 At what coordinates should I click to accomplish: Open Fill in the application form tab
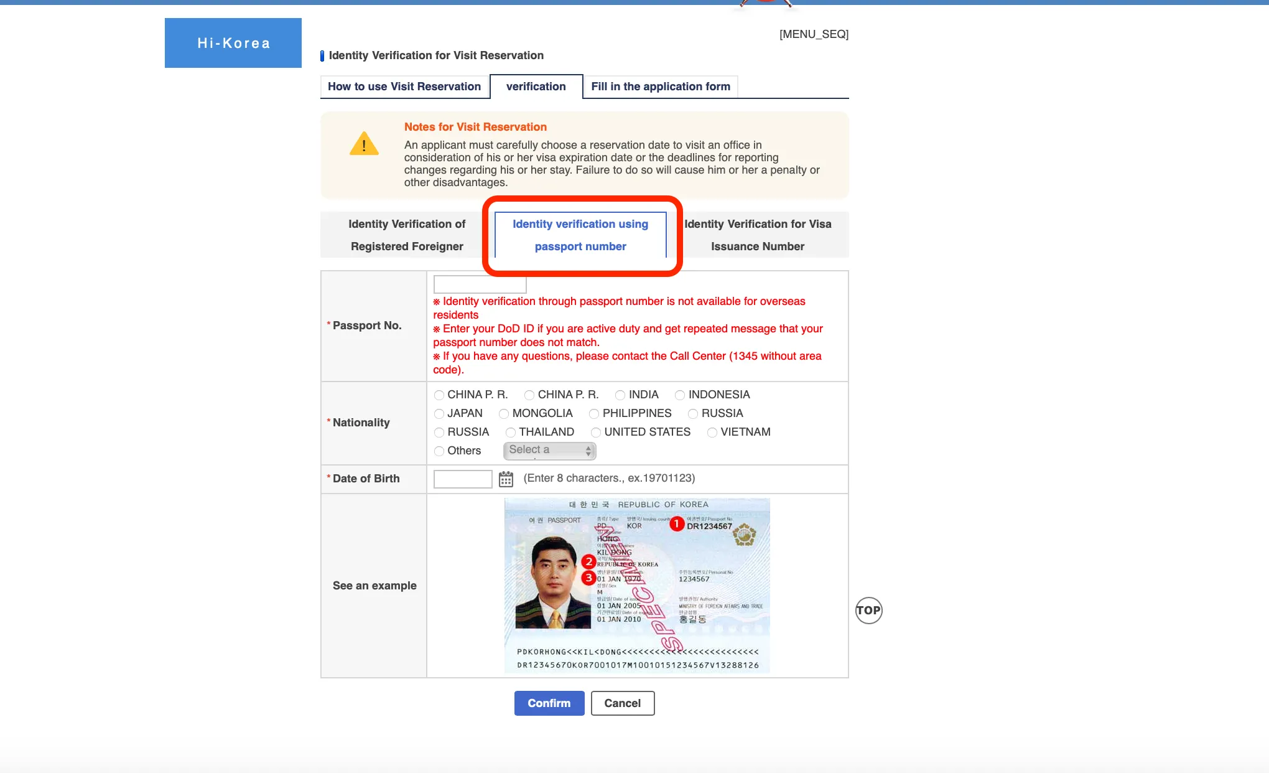661,87
